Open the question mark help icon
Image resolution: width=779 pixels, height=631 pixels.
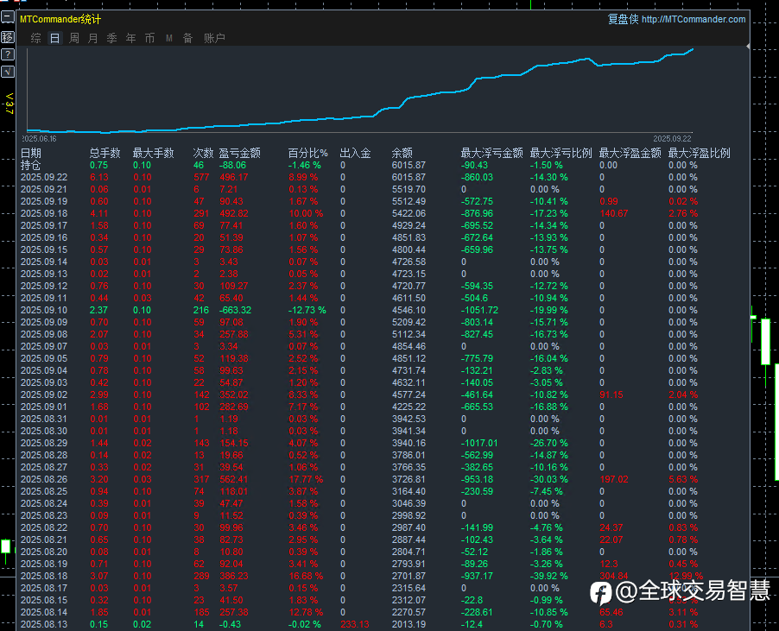coord(7,54)
